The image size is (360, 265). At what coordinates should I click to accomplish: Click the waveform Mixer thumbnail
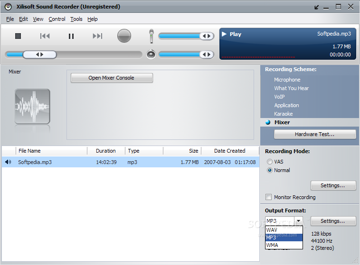[x=32, y=106]
